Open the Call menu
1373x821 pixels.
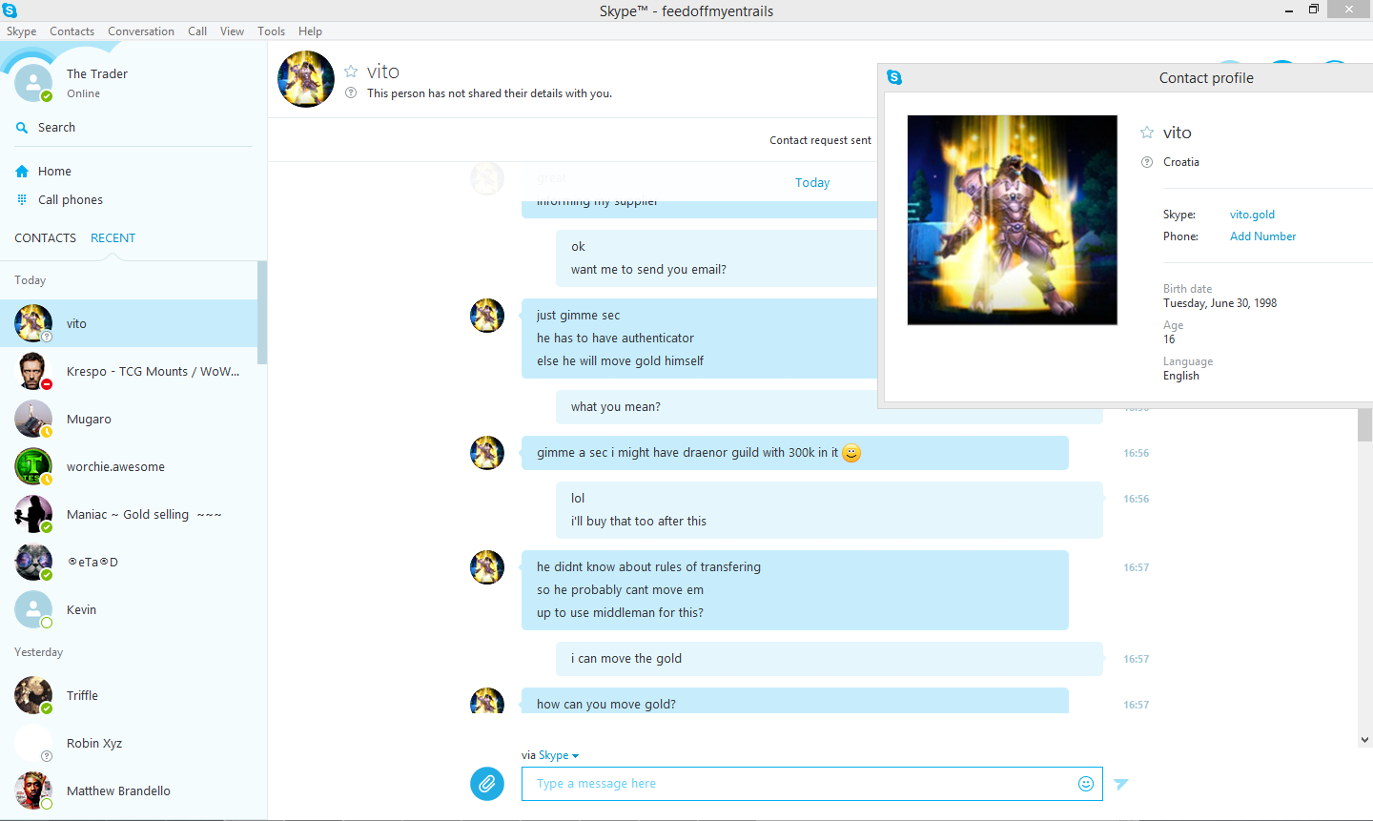[197, 31]
